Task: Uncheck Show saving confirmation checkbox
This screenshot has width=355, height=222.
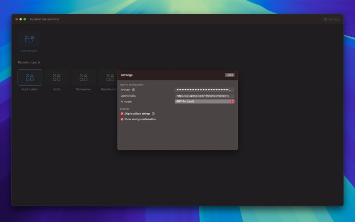Action: tap(122, 119)
